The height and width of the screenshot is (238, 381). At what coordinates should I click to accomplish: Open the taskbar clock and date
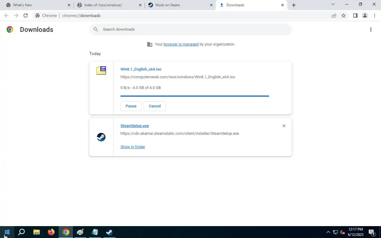[355, 232]
